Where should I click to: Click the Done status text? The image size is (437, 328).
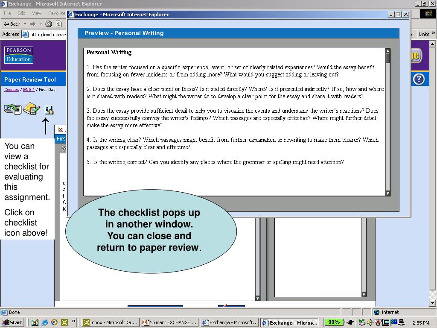(x=14, y=312)
